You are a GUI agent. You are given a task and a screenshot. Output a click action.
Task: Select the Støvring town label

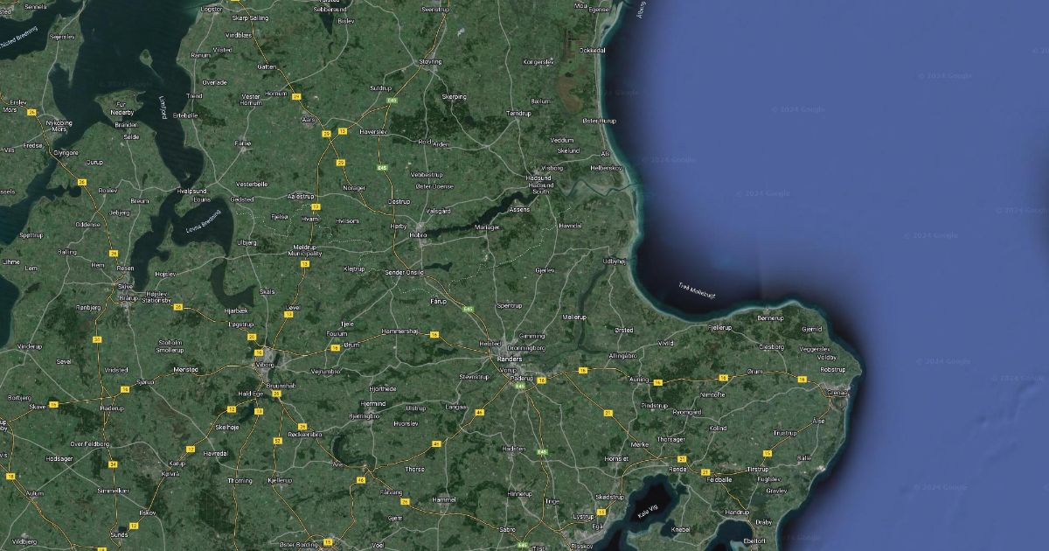point(430,62)
